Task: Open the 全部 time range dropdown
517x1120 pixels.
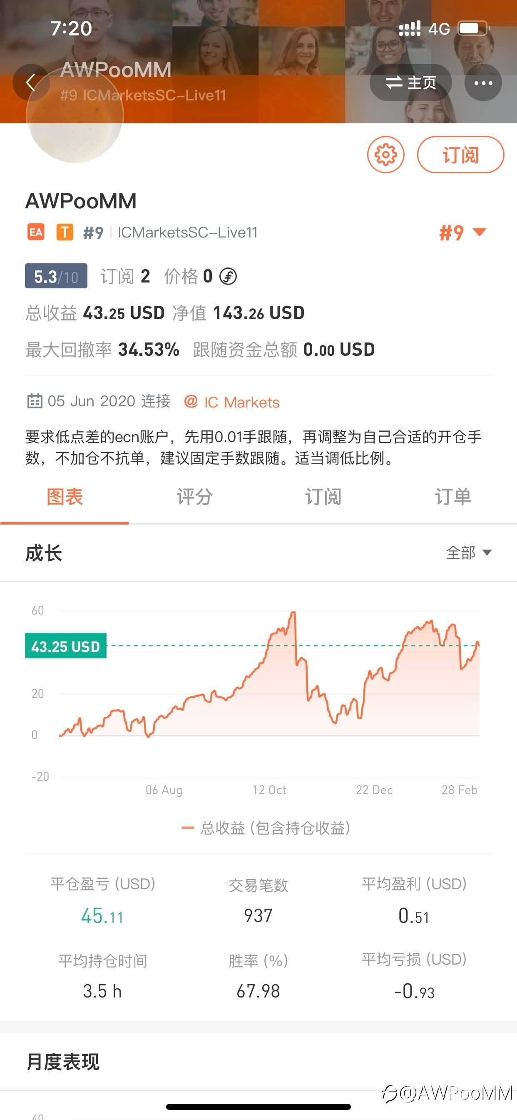Action: (x=468, y=552)
